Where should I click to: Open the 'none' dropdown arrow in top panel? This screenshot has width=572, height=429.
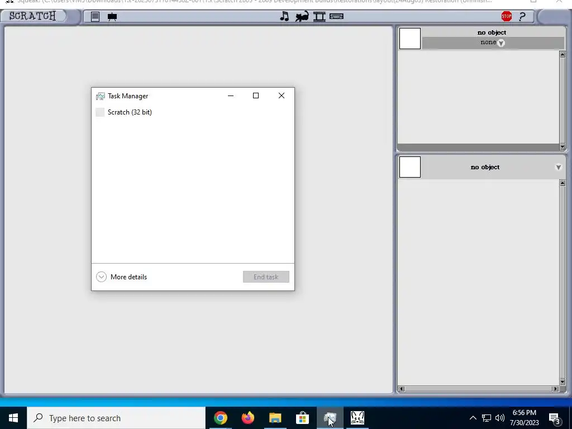pos(501,43)
